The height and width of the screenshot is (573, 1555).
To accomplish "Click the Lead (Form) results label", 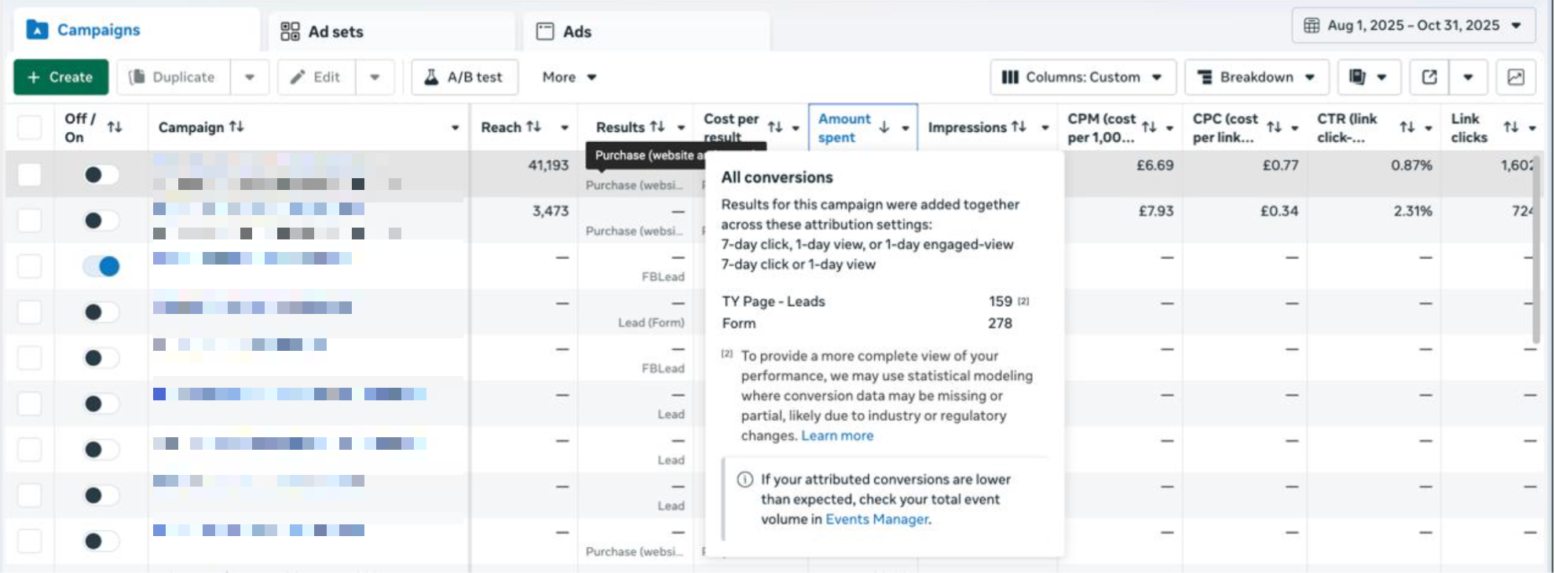I will click(x=651, y=323).
